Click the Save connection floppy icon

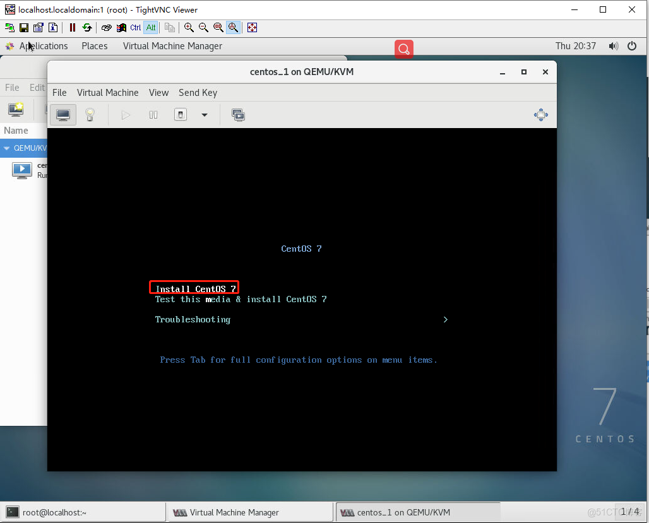pyautogui.click(x=24, y=28)
